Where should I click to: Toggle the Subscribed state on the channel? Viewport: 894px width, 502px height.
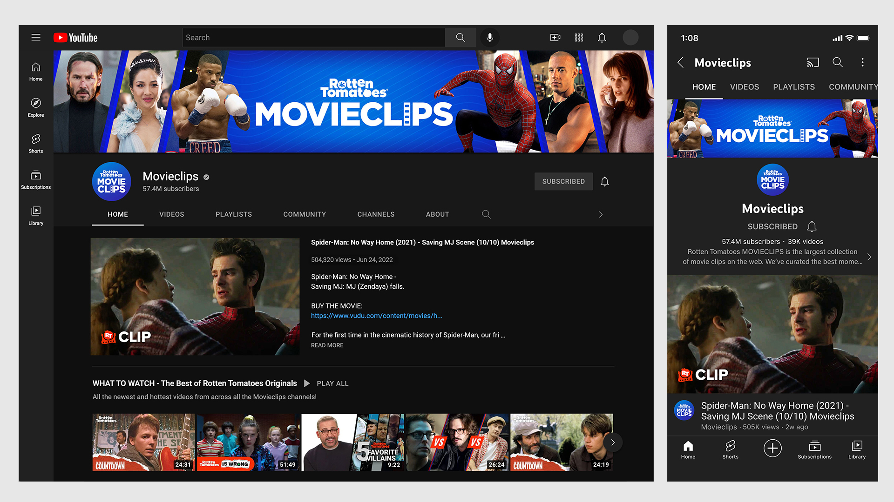pyautogui.click(x=563, y=181)
